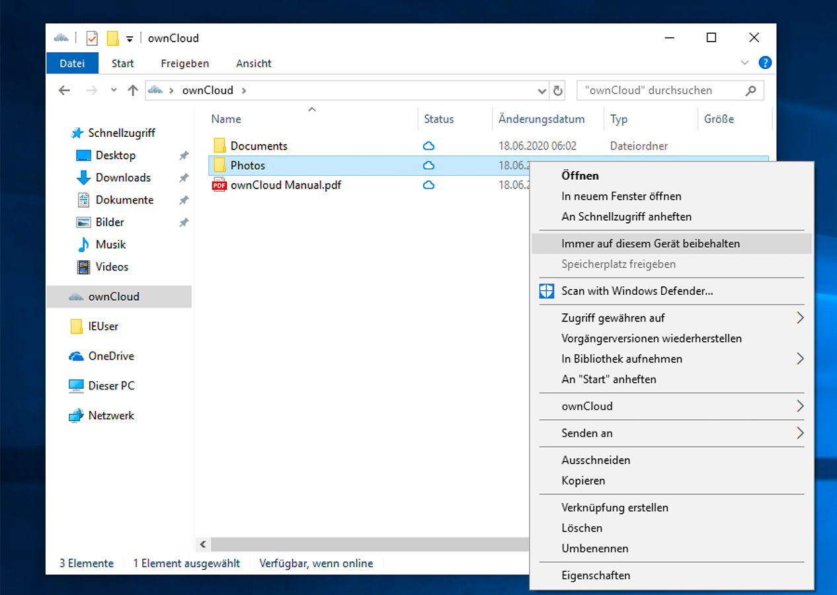The height and width of the screenshot is (595, 837).
Task: Open Downloads in the navigation pane
Action: (x=123, y=177)
